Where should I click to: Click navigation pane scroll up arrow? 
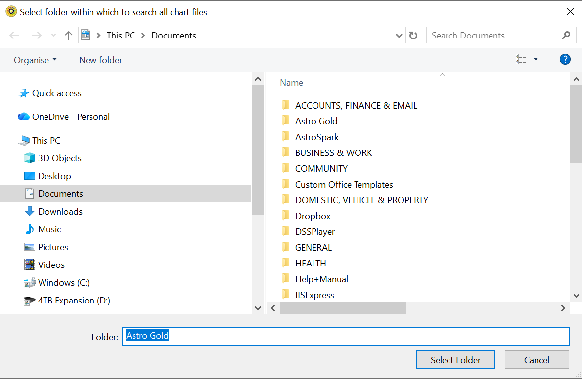click(x=258, y=79)
